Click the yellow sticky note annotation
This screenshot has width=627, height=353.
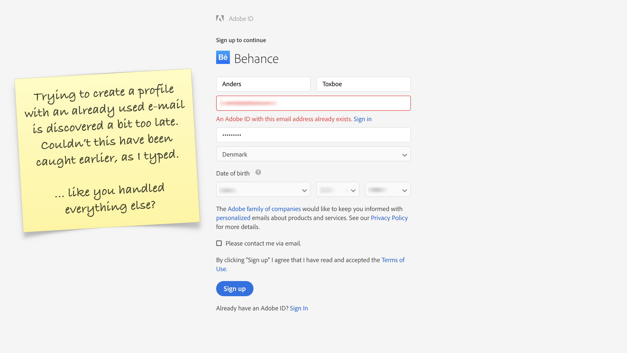(107, 150)
